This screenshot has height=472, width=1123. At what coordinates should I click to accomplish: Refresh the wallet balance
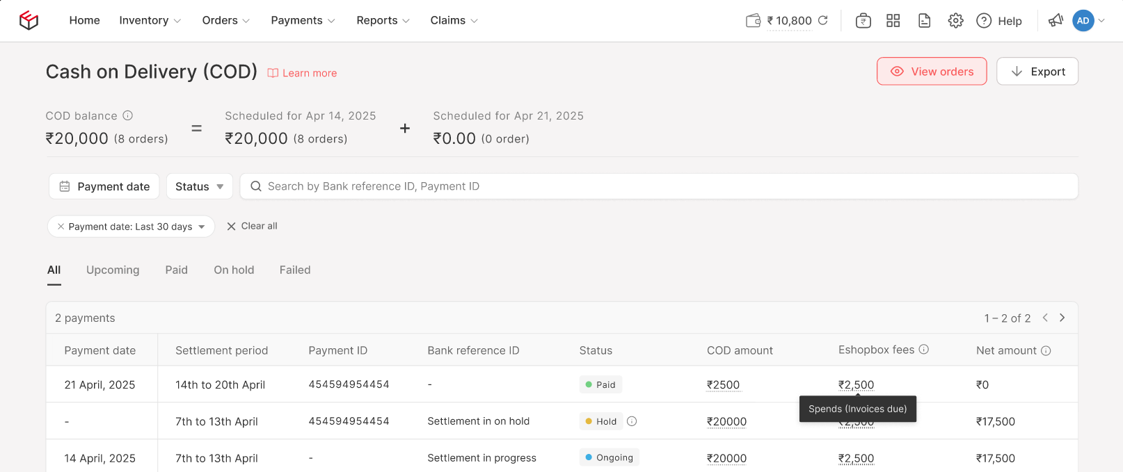tap(823, 20)
